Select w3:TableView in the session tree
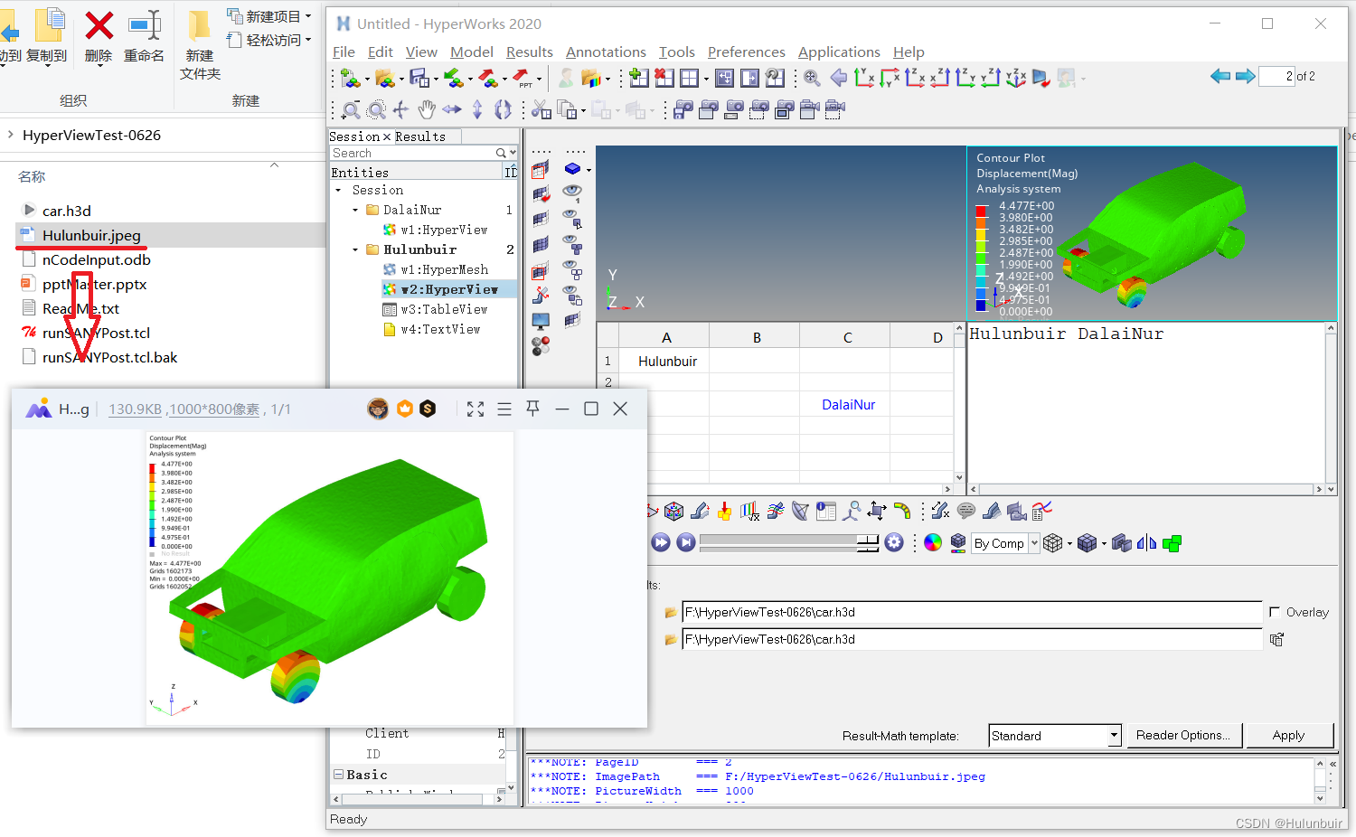1356x837 pixels. 444,309
